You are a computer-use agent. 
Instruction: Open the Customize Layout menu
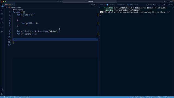(172, 2)
